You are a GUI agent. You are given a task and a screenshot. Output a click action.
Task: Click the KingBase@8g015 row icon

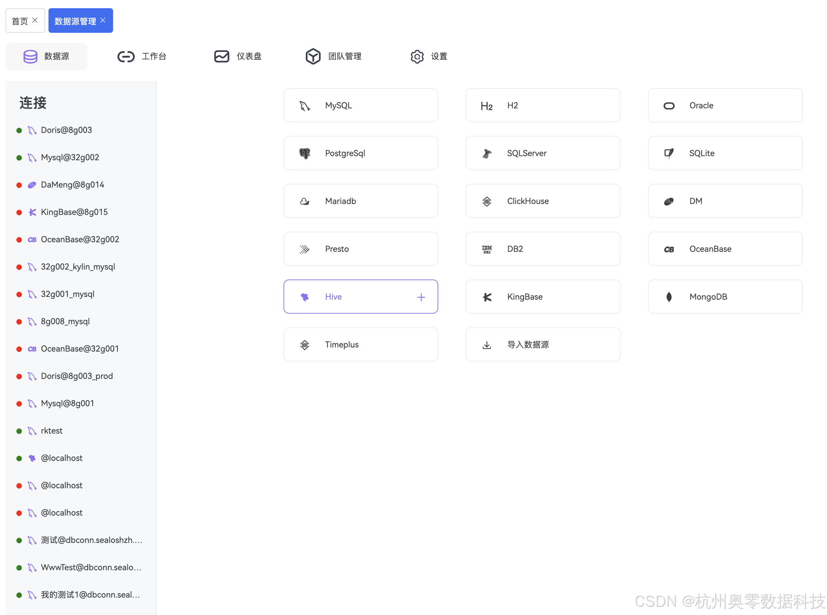tap(32, 212)
